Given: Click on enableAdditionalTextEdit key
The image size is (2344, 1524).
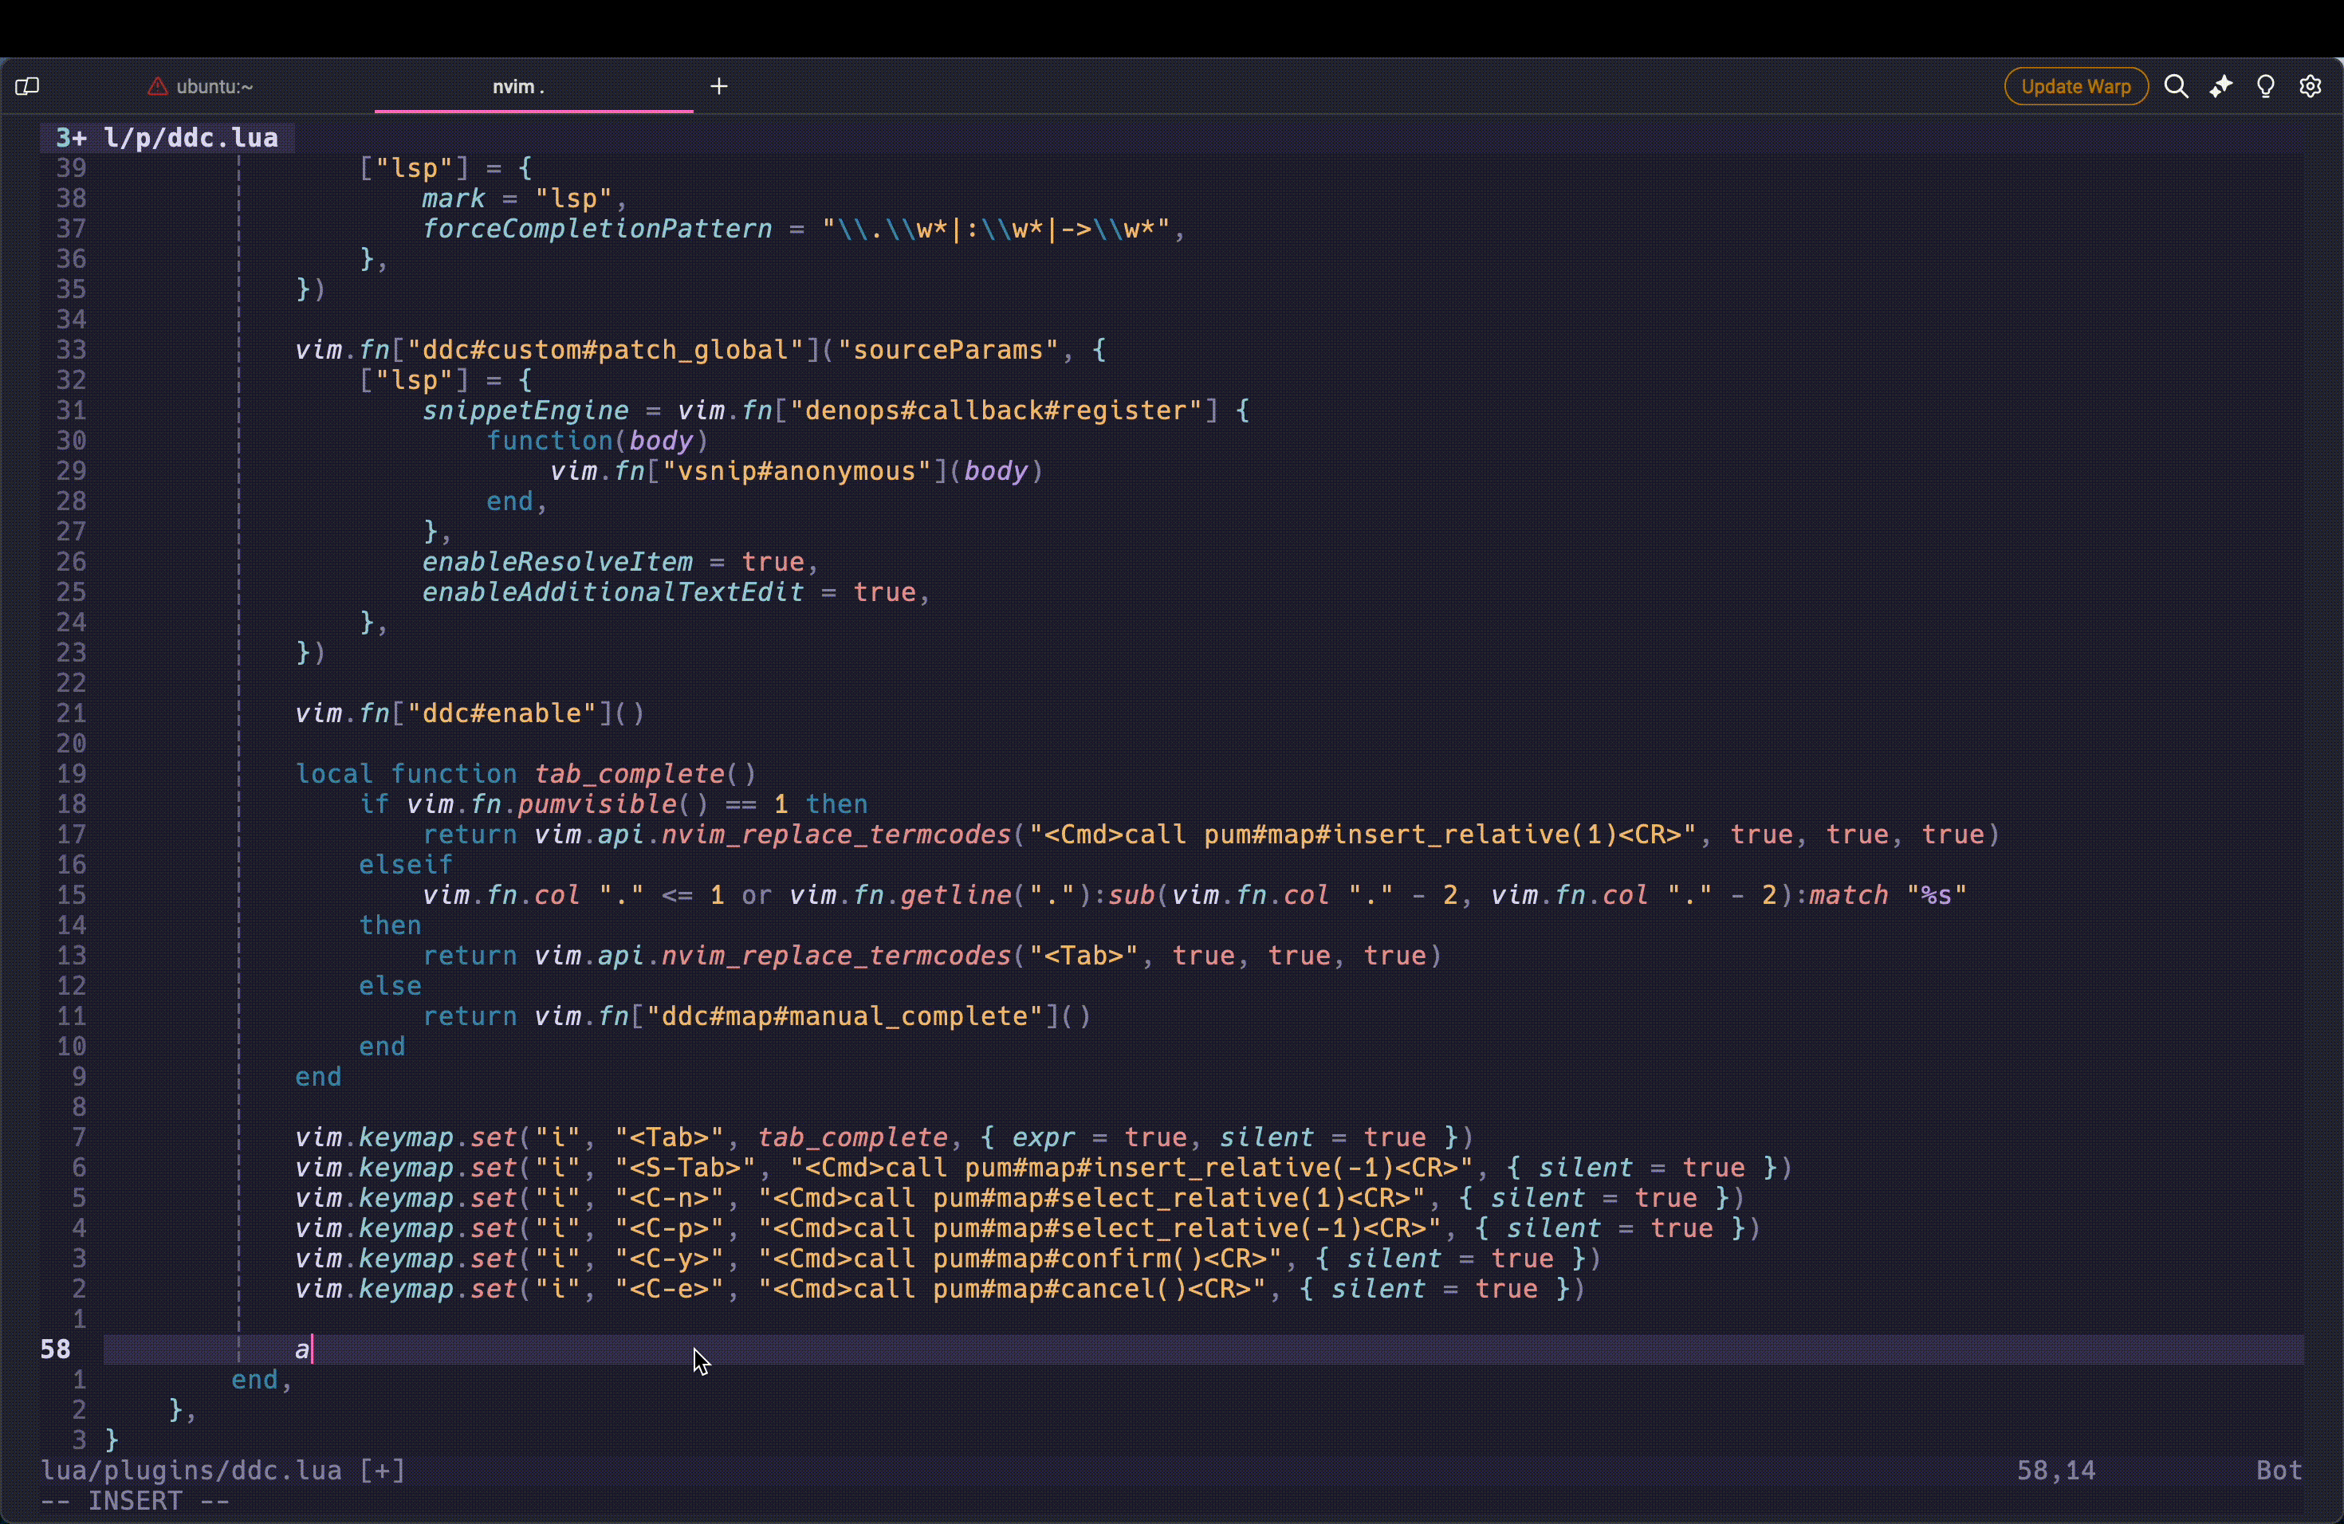Looking at the screenshot, I should [x=612, y=593].
